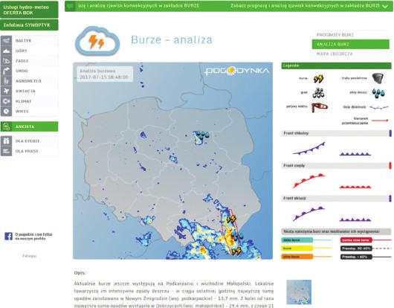Open the small map thumbnail below the legend
This screenshot has height=308, width=394.
[x=299, y=292]
